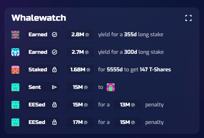Click the teal sender avatar on Sent row
This screenshot has height=138, width=204.
click(x=15, y=87)
